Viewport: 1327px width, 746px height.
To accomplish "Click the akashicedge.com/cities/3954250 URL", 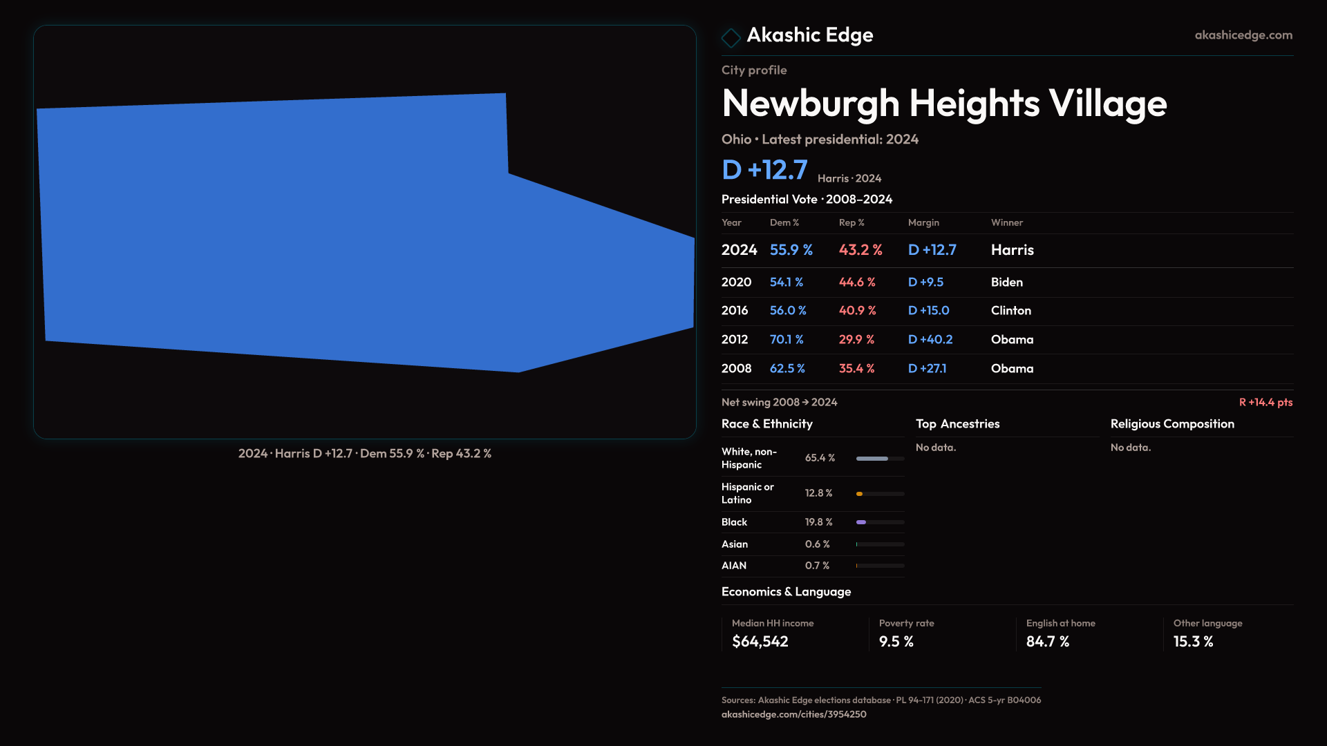I will pos(793,714).
